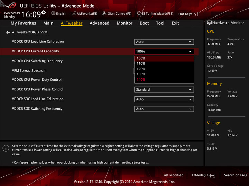Image resolution: width=249 pixels, height=186 pixels.
Task: Click Last Modified button
Action: [x=173, y=175]
